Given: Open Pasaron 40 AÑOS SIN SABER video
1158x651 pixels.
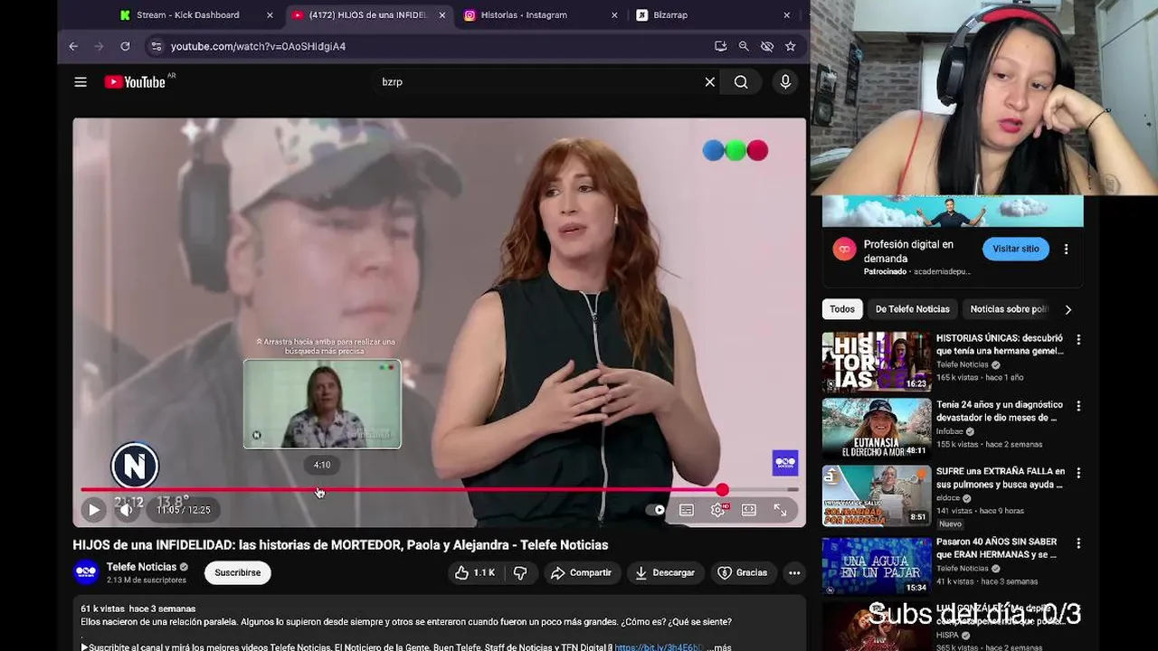Looking at the screenshot, I should pyautogui.click(x=997, y=549).
